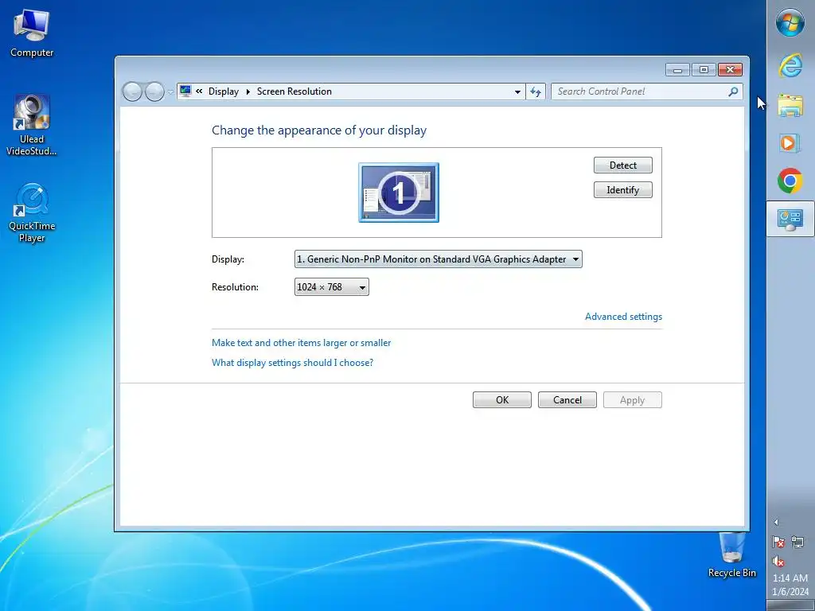Expand the arrow between Display and Screen Resolution

248,91
